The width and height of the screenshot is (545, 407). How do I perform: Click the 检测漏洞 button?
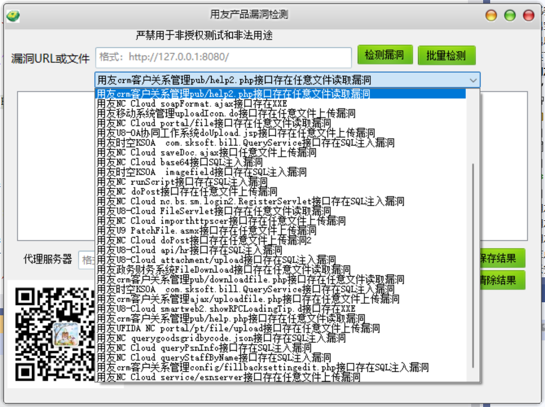coord(385,55)
